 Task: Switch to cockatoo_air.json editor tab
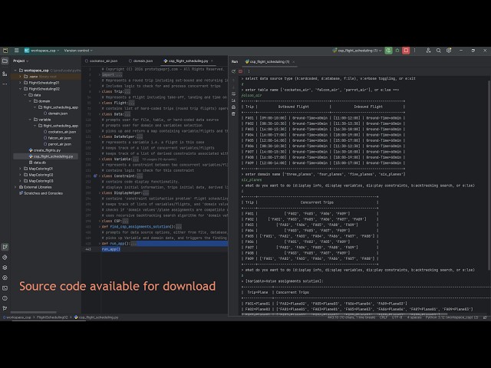(x=101, y=61)
